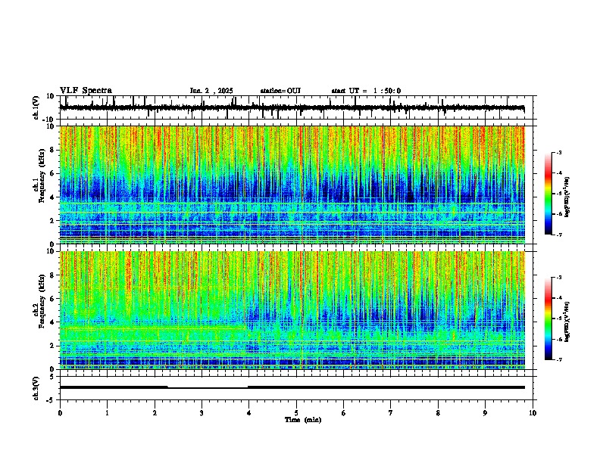Click the "-3" label on the ch.1 color scale
The image size is (600, 463).
559,153
